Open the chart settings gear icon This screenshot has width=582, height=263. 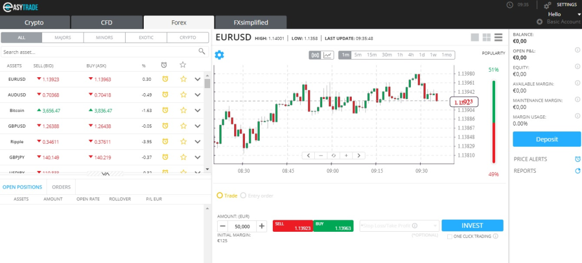pyautogui.click(x=219, y=55)
